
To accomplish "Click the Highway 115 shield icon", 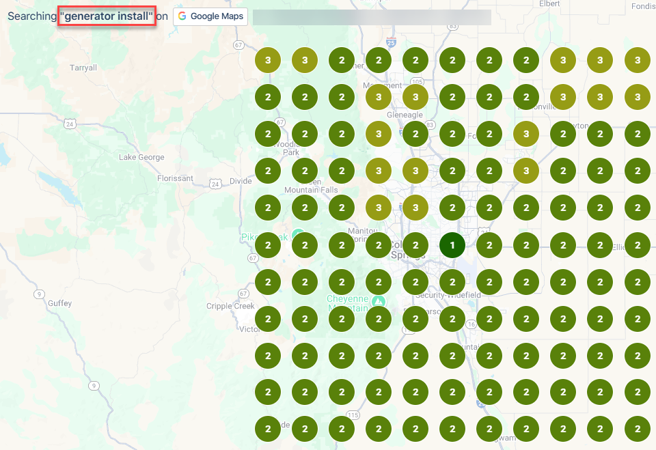I will (x=353, y=414).
